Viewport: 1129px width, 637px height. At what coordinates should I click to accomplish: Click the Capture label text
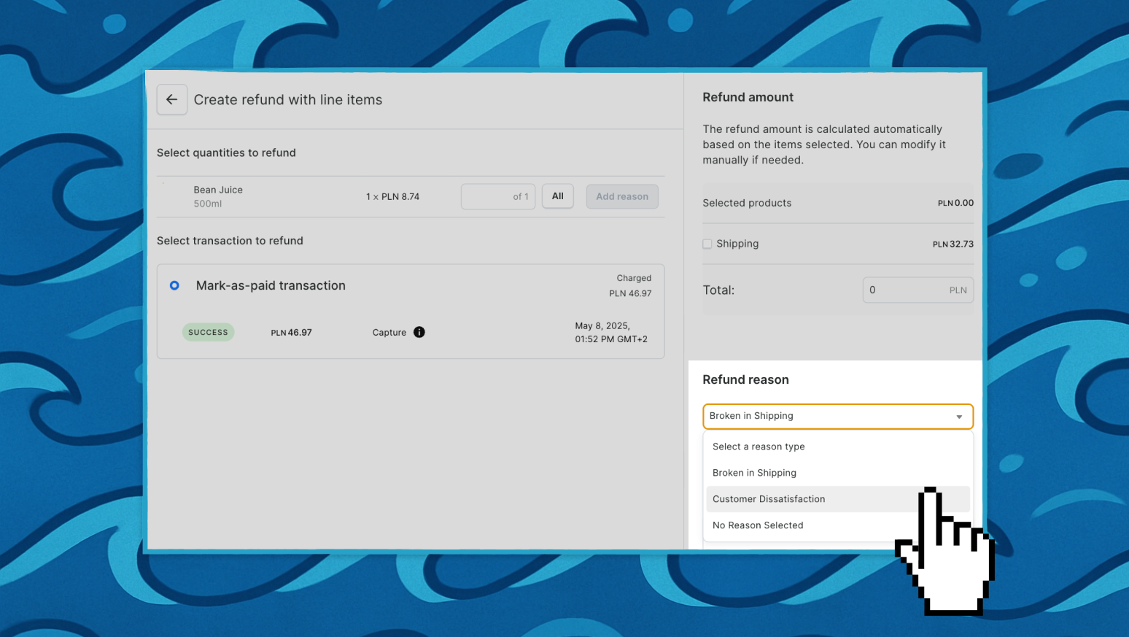(389, 333)
